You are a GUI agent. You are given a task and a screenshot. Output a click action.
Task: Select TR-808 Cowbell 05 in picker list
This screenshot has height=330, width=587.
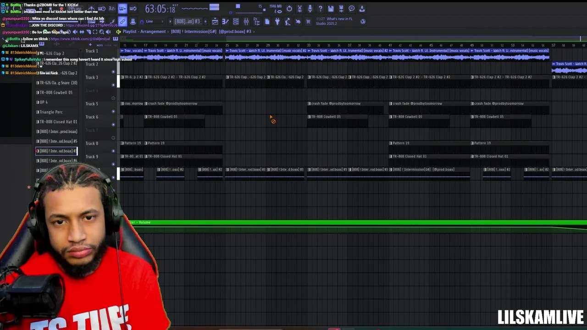pyautogui.click(x=56, y=93)
